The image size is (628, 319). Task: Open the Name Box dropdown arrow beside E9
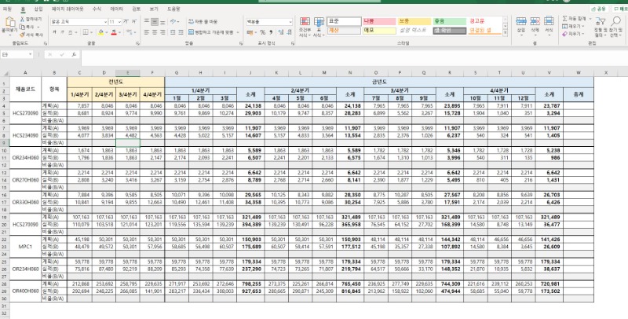(30, 54)
